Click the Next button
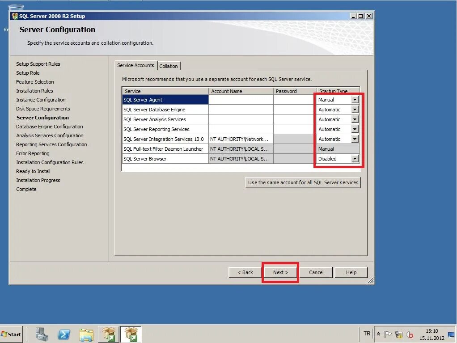The width and height of the screenshot is (457, 343). [280, 272]
